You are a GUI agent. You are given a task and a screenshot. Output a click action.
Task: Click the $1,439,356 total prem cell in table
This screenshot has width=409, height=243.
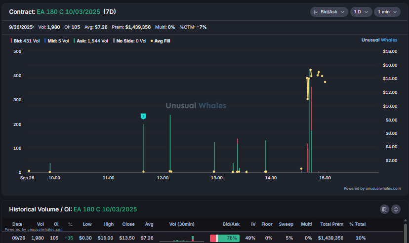tap(330, 238)
